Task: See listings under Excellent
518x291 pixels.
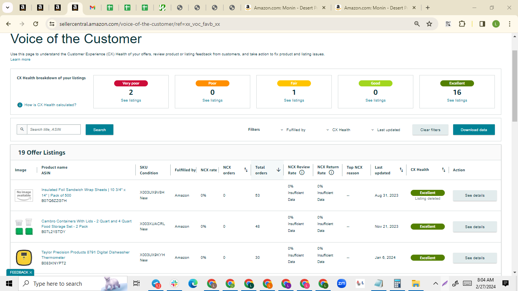Action: pyautogui.click(x=457, y=100)
